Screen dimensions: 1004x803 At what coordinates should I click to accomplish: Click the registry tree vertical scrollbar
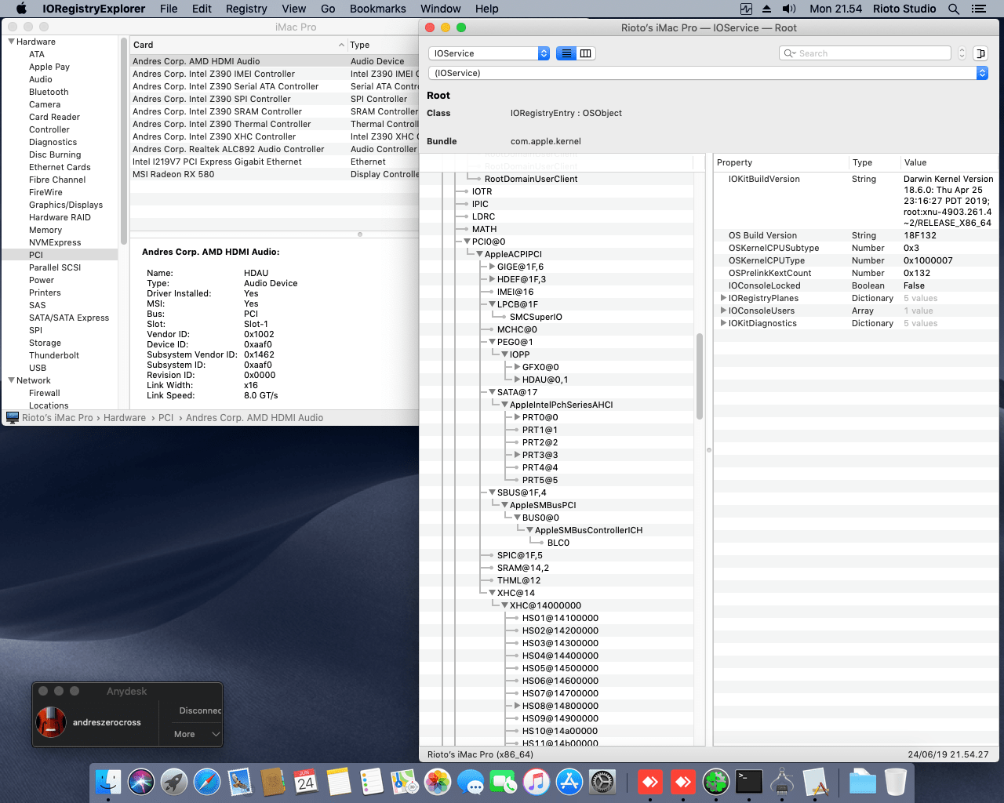coord(700,376)
